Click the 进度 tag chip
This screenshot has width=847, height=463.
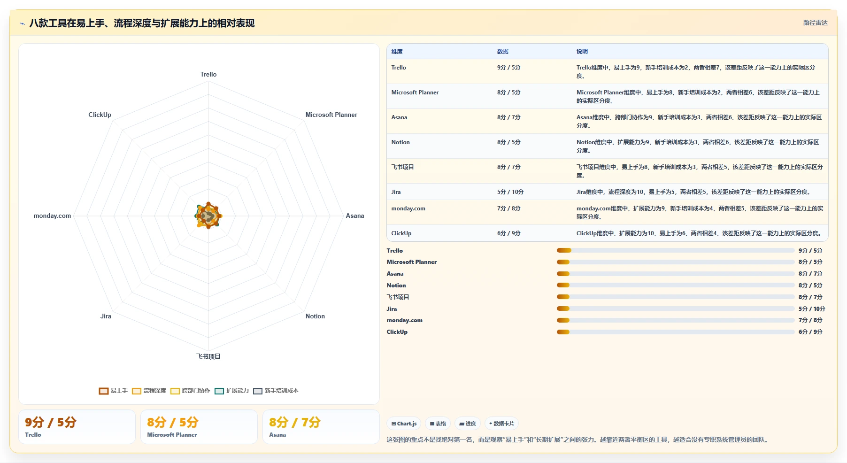(468, 424)
